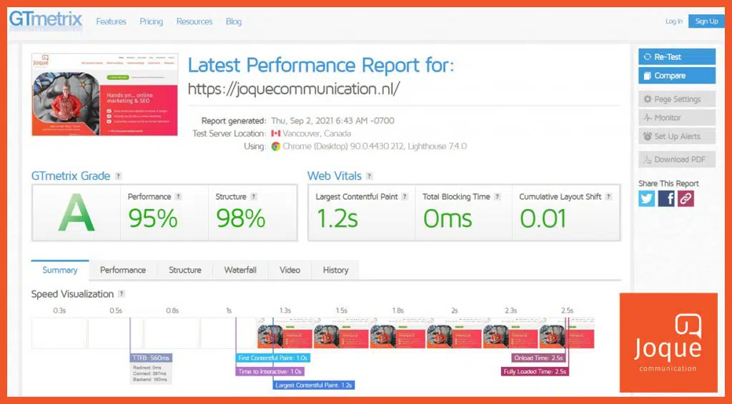This screenshot has height=404, width=732.
Task: Click the Chrome browser icon
Action: (276, 146)
